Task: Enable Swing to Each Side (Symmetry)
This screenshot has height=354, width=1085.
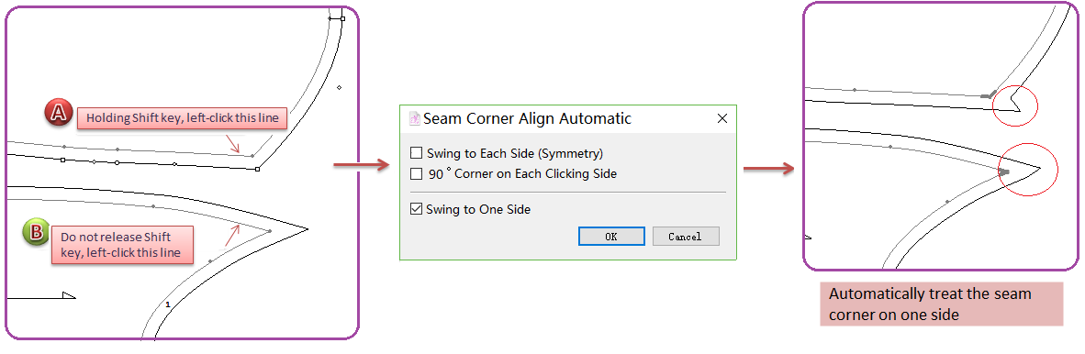Action: click(x=416, y=153)
